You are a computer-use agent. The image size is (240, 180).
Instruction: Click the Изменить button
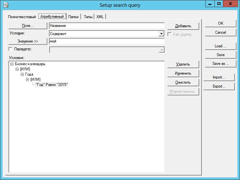[183, 73]
